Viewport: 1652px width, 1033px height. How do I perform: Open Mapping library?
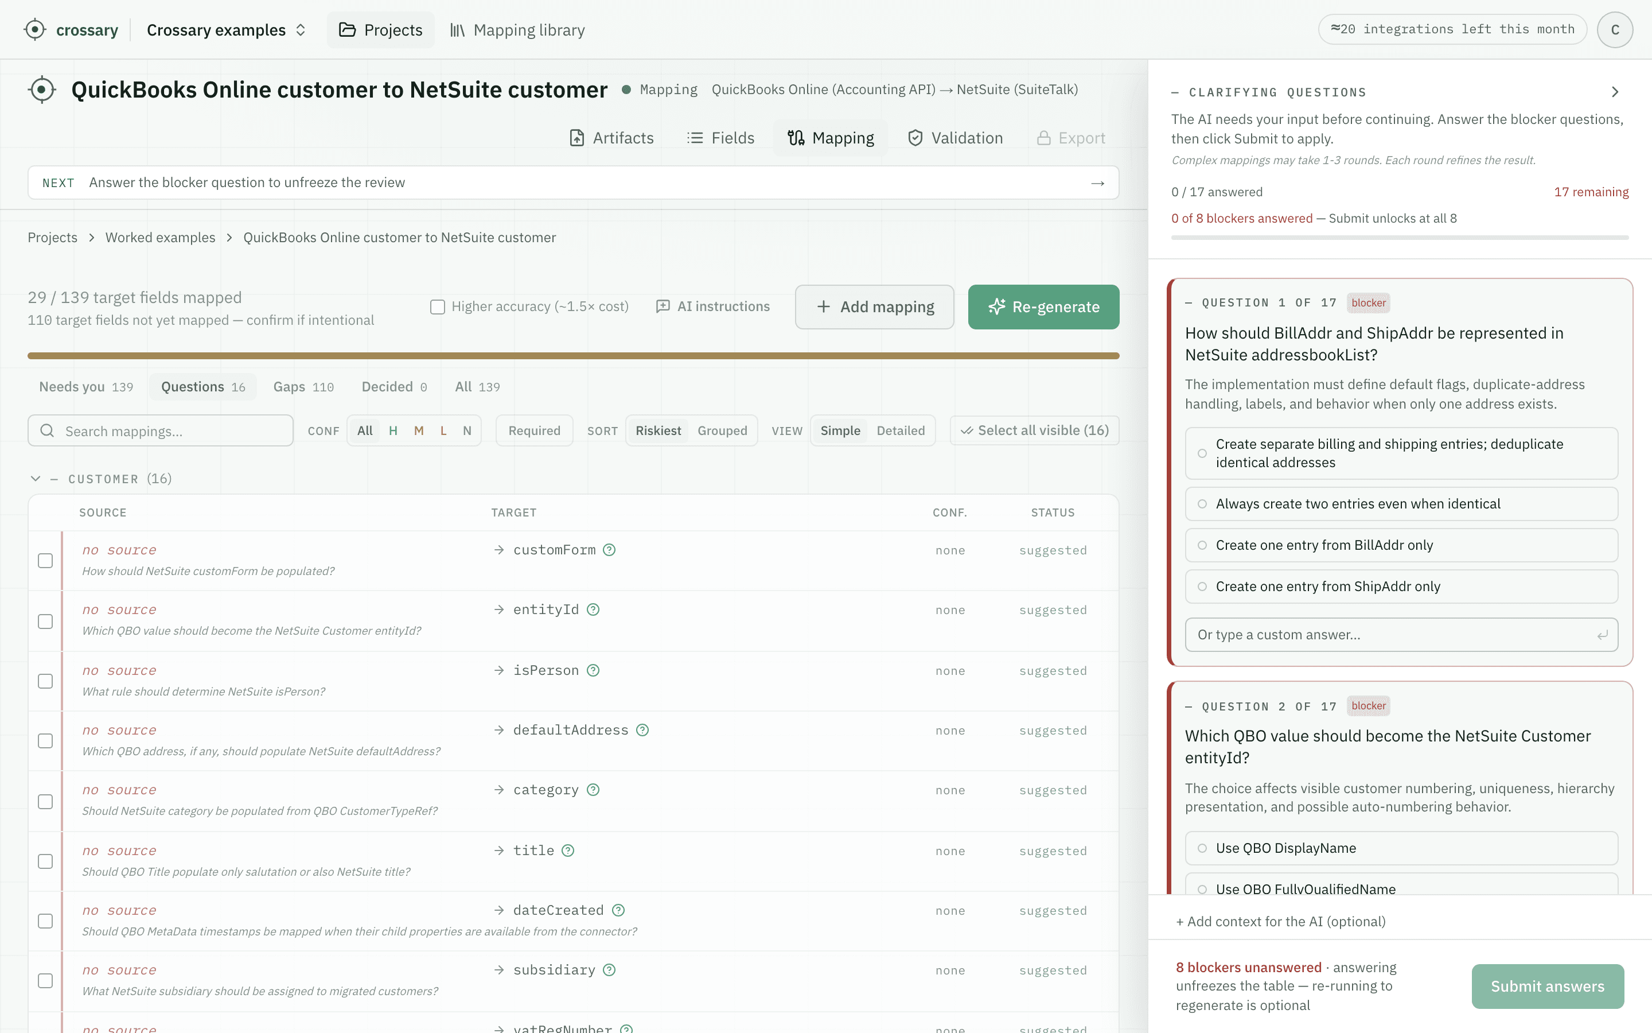click(517, 29)
